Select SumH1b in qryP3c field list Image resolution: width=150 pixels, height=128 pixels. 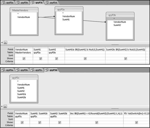(x=21, y=94)
